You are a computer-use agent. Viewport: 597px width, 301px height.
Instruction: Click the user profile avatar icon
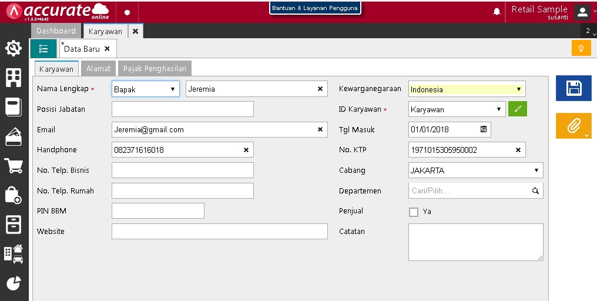pyautogui.click(x=582, y=12)
